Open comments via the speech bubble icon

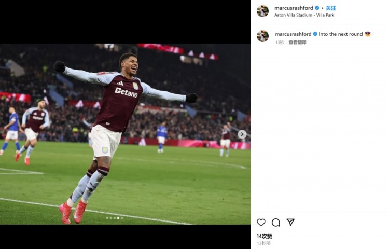pyautogui.click(x=276, y=223)
